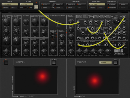Viewport: 130px width, 98px height.
Task: Click the SCALE button on Kaoss Pad R
Action: coord(115,63)
